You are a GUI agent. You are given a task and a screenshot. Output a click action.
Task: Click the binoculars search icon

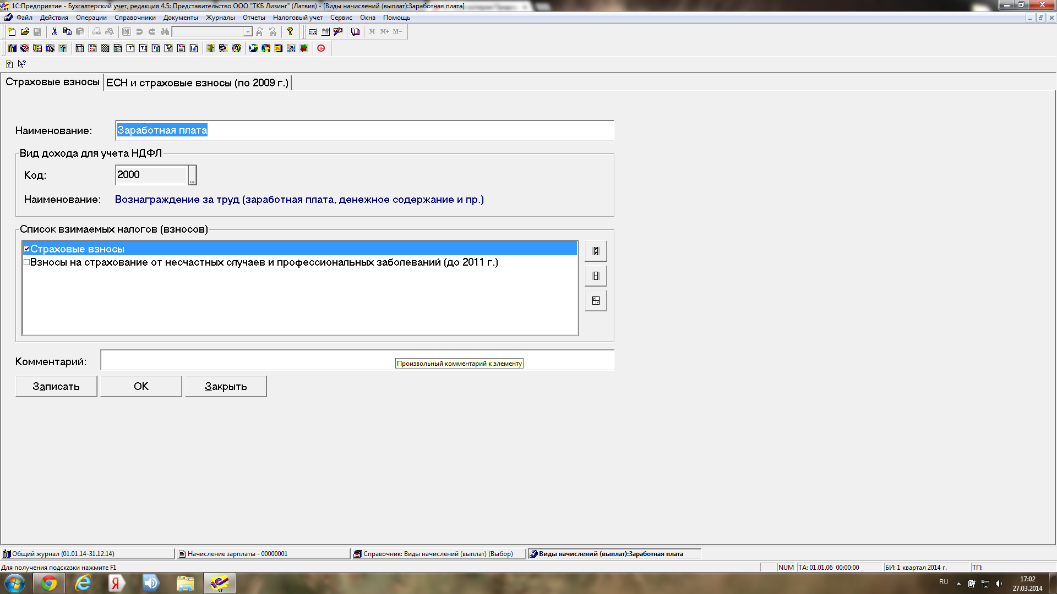(x=165, y=31)
